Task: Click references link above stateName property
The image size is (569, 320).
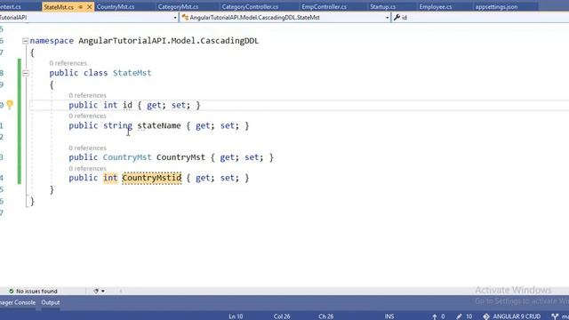Action: click(87, 116)
